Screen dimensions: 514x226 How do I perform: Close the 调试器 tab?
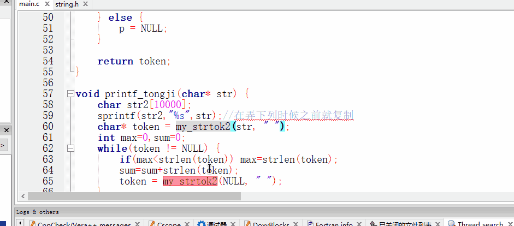click(233, 224)
